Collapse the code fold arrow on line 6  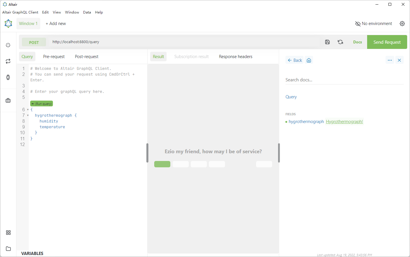[x=28, y=110]
